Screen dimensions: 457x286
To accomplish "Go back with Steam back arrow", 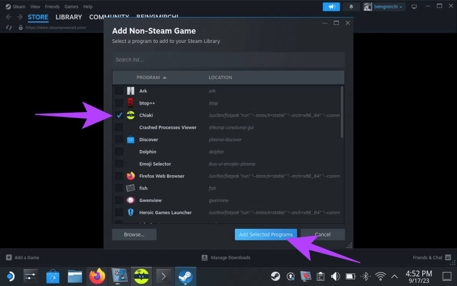I will pos(9,17).
